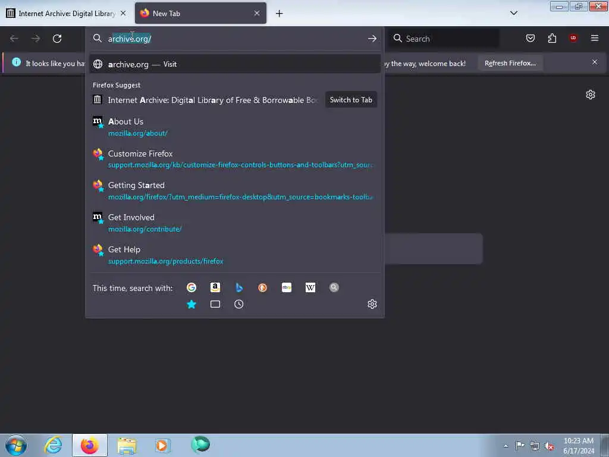Close the New Tab tab
This screenshot has height=457, width=609.
click(257, 13)
